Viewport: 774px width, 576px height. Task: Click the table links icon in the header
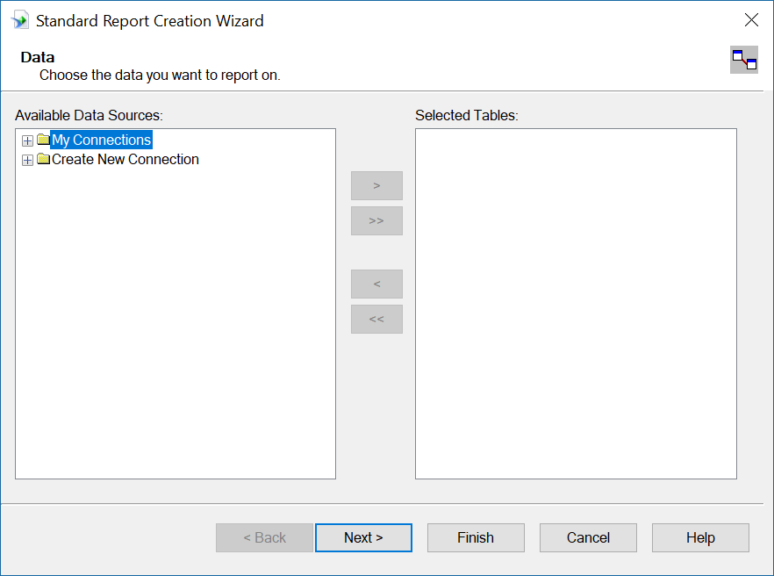point(744,60)
